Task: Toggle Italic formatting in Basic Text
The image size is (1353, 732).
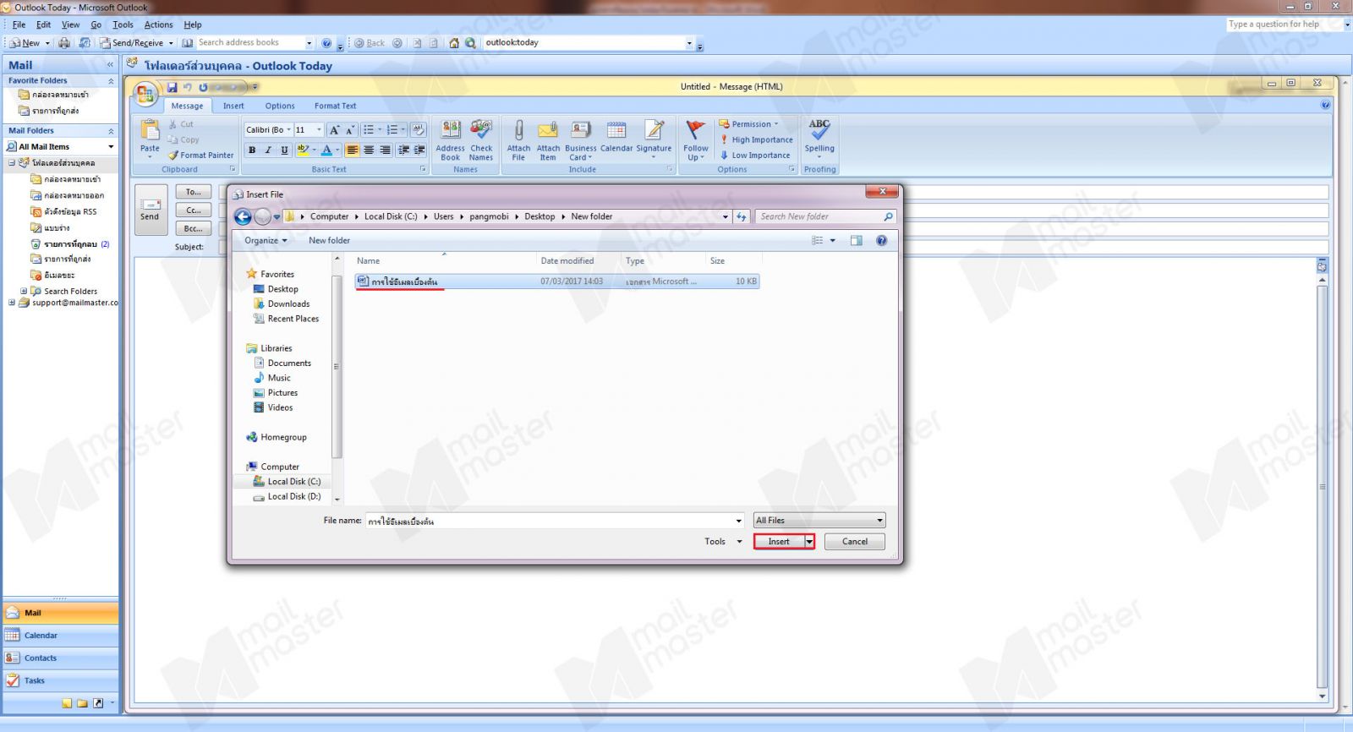Action: 268,150
